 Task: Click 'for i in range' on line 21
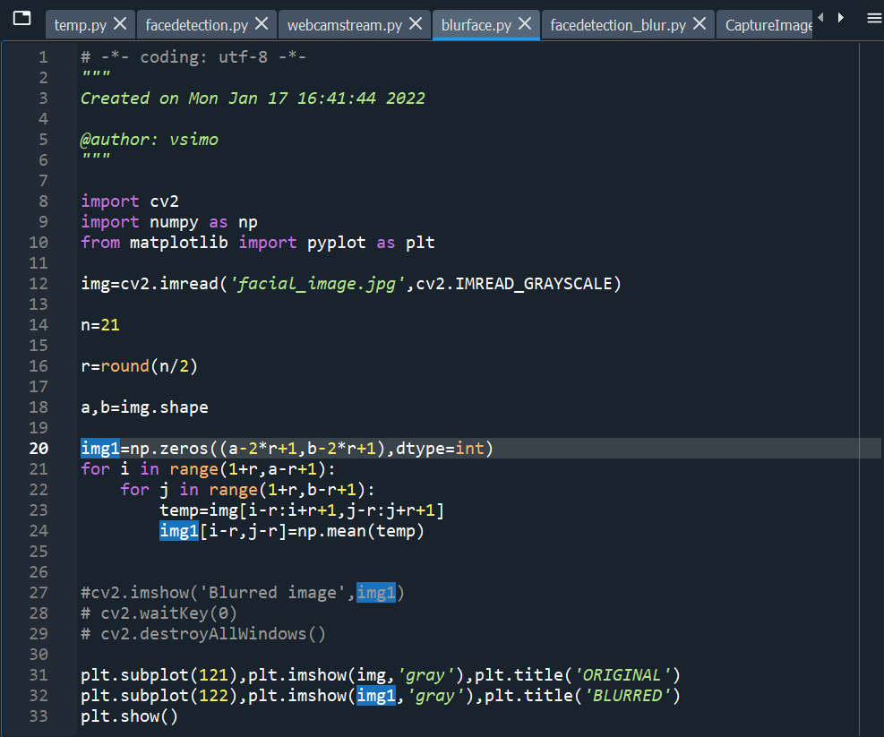[150, 469]
